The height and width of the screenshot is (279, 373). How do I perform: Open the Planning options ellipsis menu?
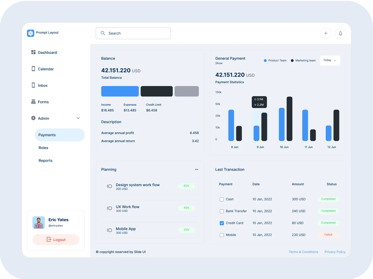[x=196, y=169]
